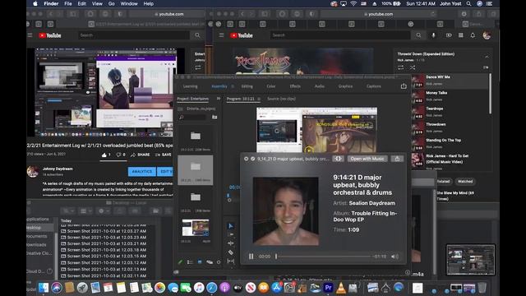The height and width of the screenshot is (296, 526).
Task: Switch to Premiere Assembly workspace tab
Action: pos(219,86)
